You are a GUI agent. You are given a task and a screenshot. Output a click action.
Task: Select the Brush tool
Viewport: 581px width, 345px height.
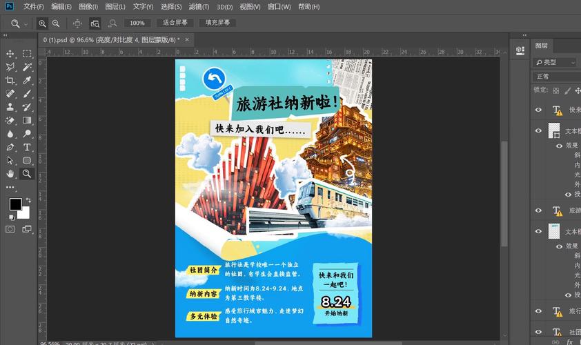pos(27,94)
